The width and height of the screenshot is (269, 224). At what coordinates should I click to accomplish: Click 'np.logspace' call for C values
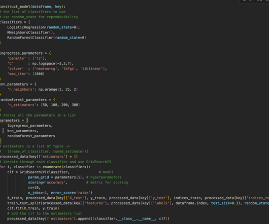(x=44, y=63)
